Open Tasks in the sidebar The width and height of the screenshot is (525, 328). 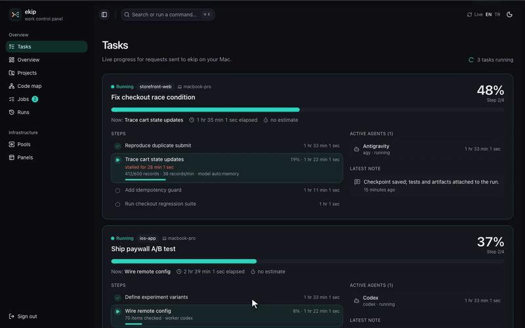[x=47, y=47]
